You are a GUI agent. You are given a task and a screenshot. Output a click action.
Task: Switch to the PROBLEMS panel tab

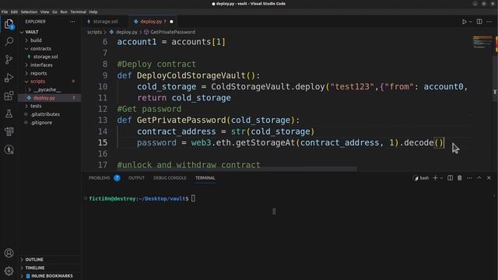104,178
